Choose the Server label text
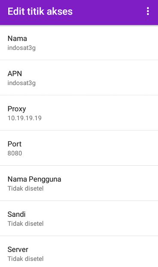The height and width of the screenshot is (267, 158). pyautogui.click(x=18, y=250)
